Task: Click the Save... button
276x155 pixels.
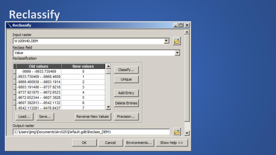Action: [x=45, y=117]
